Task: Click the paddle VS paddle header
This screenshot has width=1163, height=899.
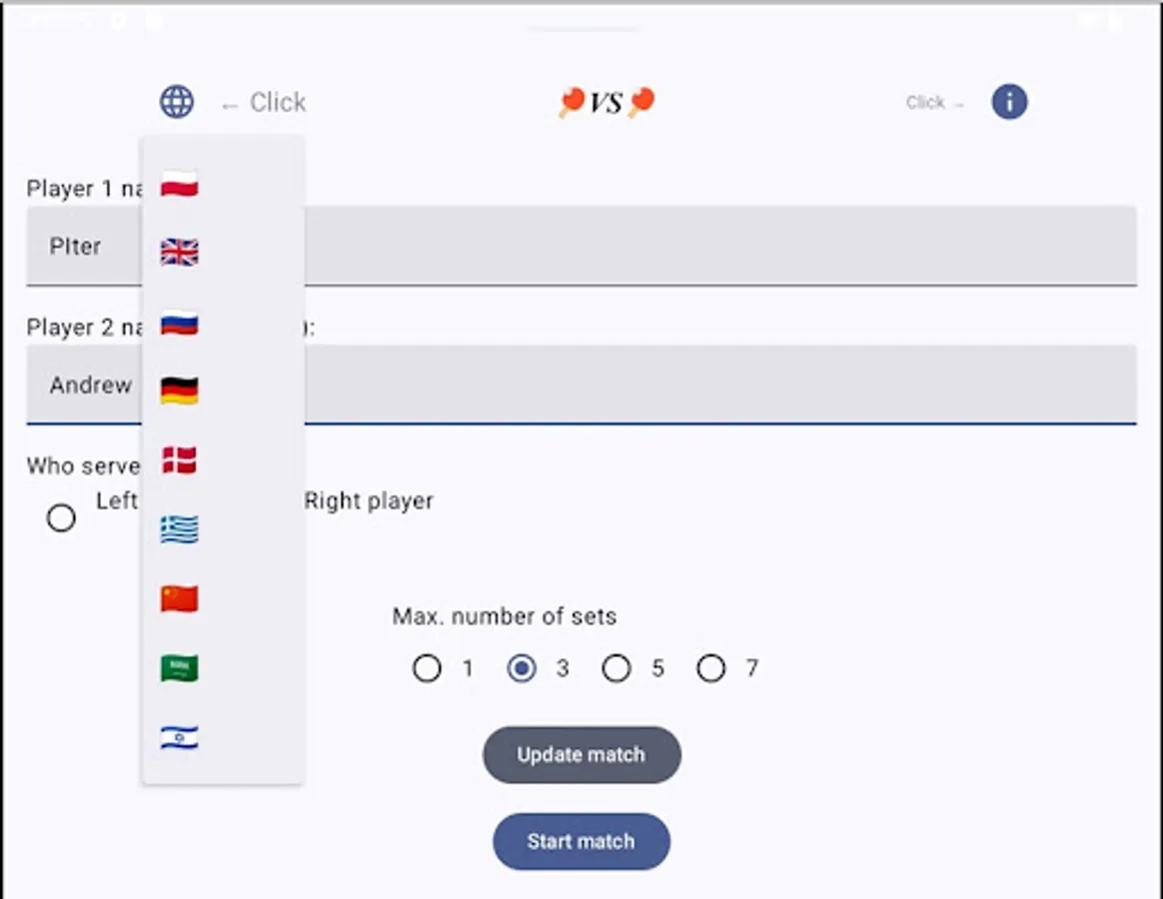Action: point(604,101)
